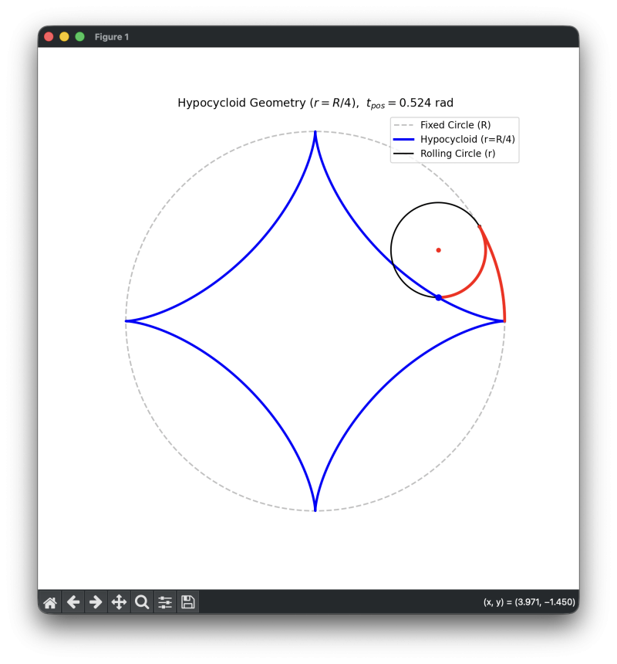The image size is (617, 664).
Task: Go forward to next view with right arrow
Action: [x=96, y=602]
